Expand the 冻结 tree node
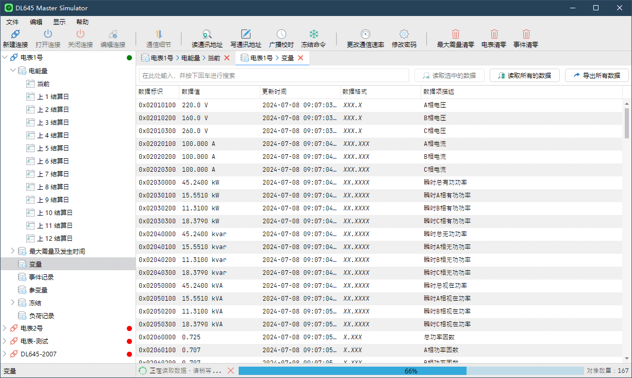The image size is (632, 378). click(13, 303)
